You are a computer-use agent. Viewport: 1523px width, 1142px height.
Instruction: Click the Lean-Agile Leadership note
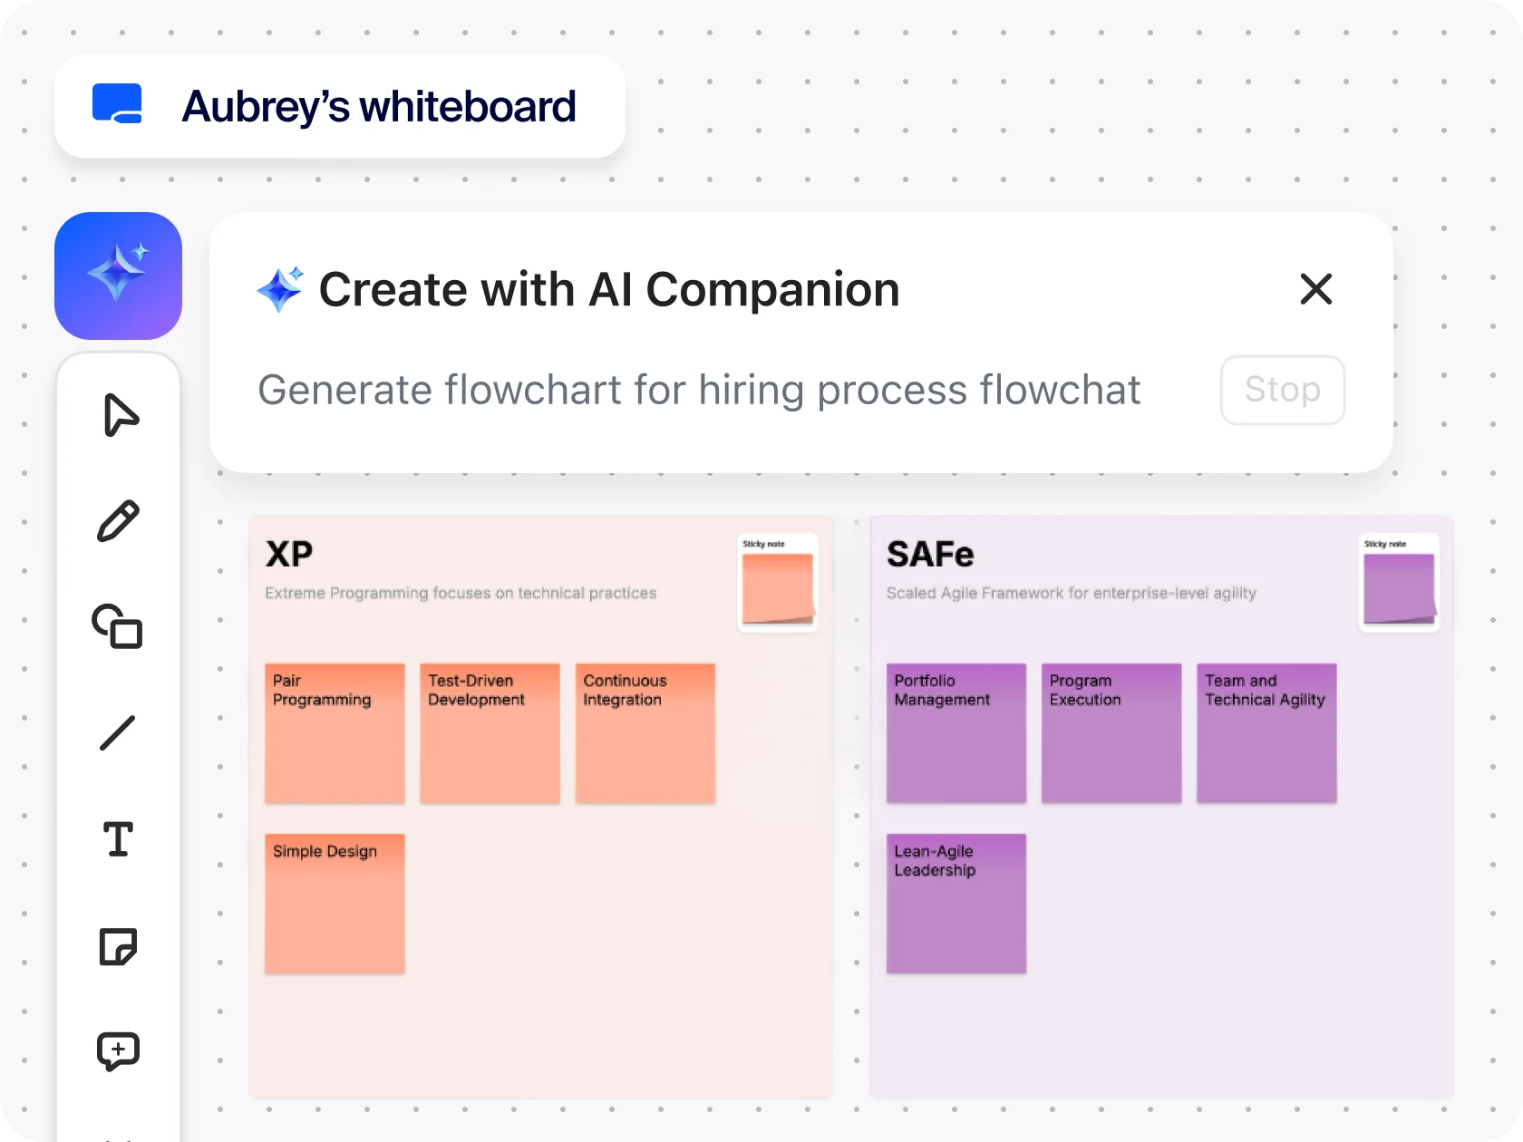click(x=956, y=904)
